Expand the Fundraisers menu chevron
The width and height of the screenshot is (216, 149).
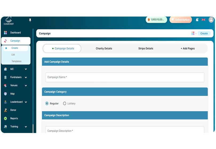tap(26, 77)
